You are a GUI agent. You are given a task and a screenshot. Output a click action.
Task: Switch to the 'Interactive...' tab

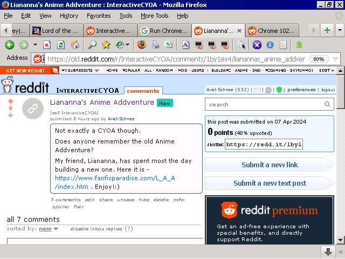tap(110, 31)
